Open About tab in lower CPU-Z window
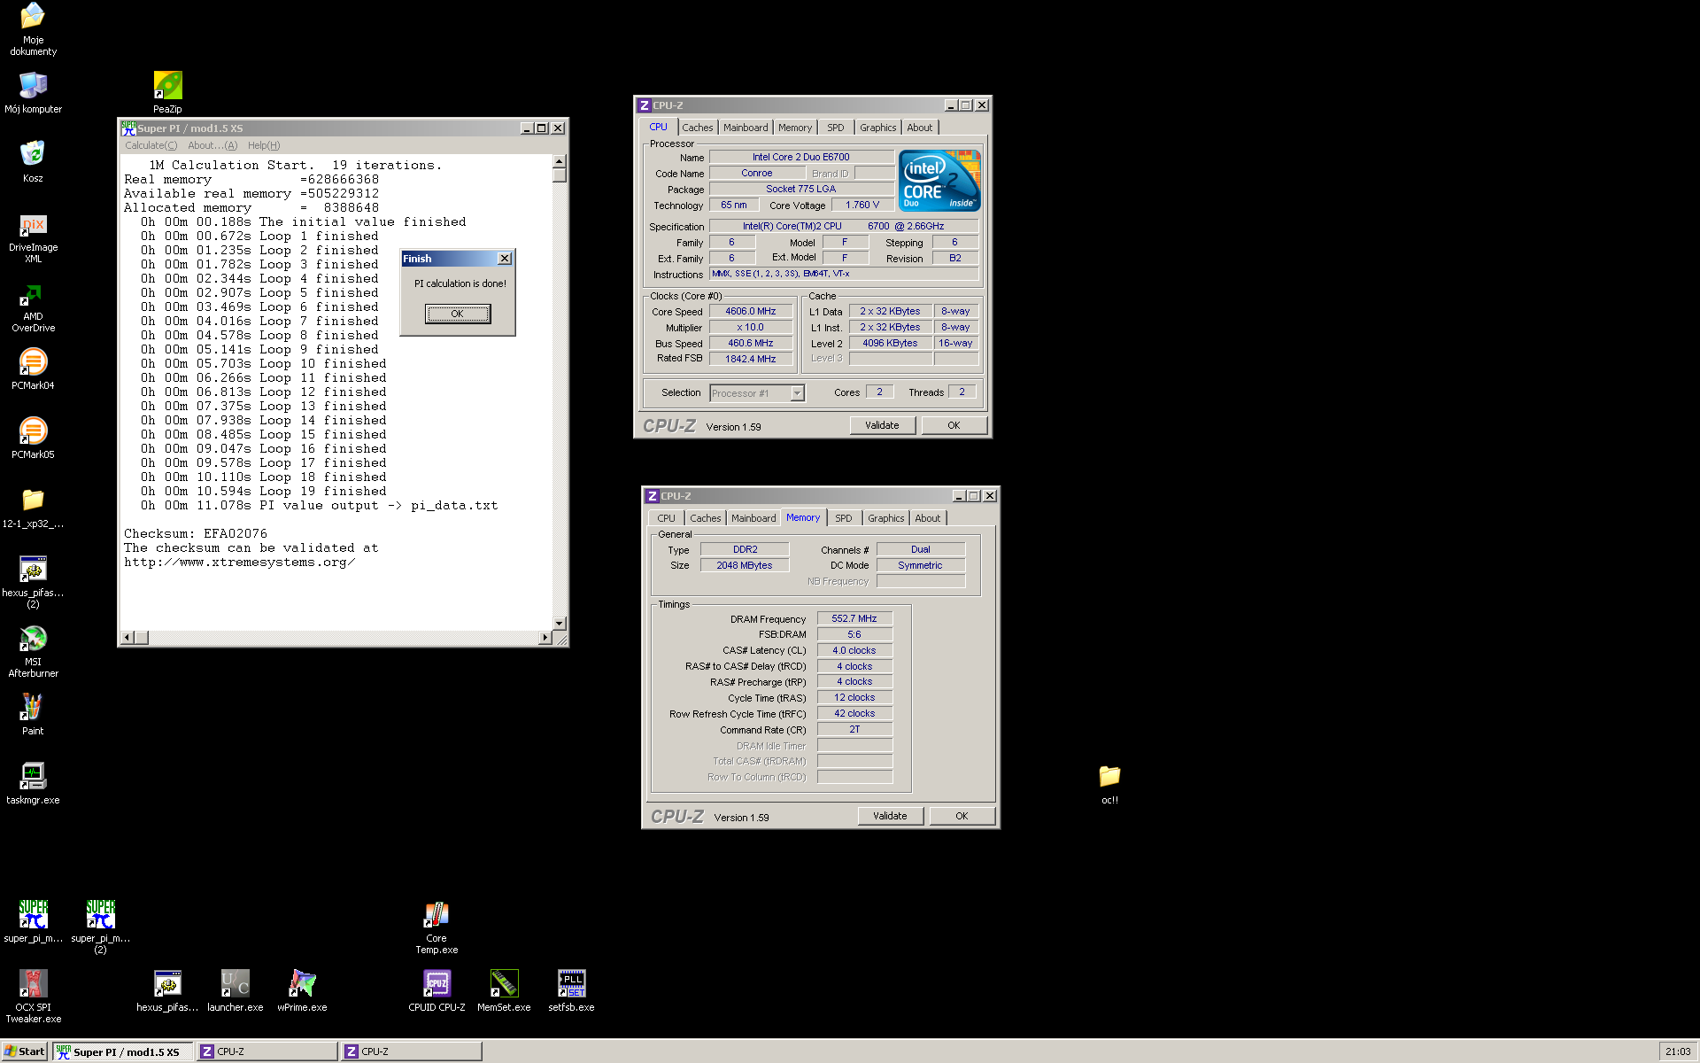The image size is (1700, 1063). (x=928, y=518)
